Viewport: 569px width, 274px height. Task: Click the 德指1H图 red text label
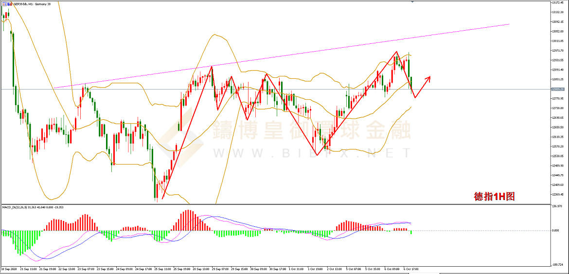tap(494, 197)
